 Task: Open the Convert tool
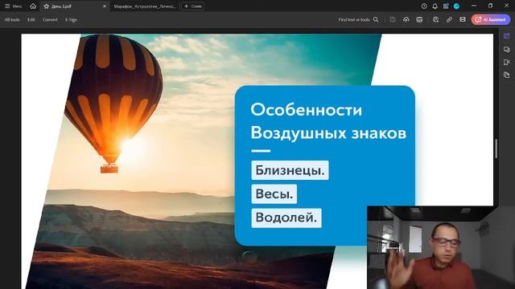point(50,19)
